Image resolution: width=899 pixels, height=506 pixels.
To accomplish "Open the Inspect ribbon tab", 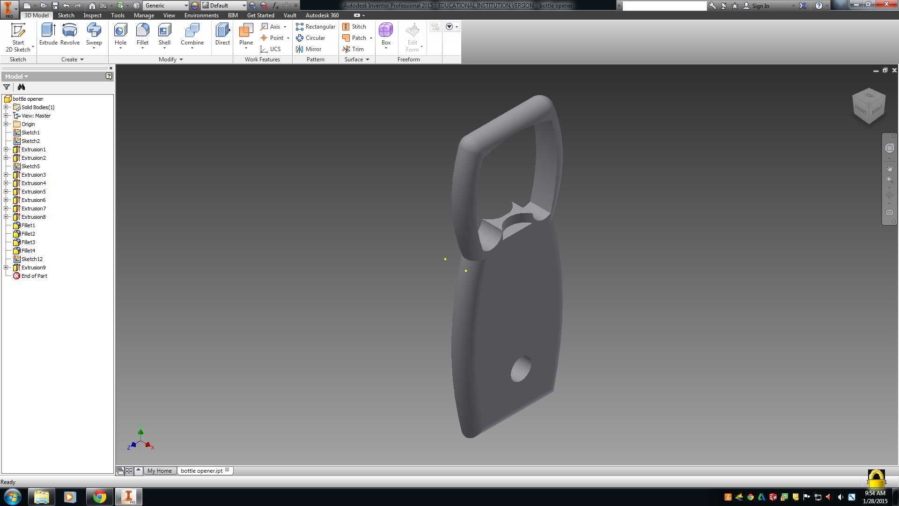I will click(92, 15).
